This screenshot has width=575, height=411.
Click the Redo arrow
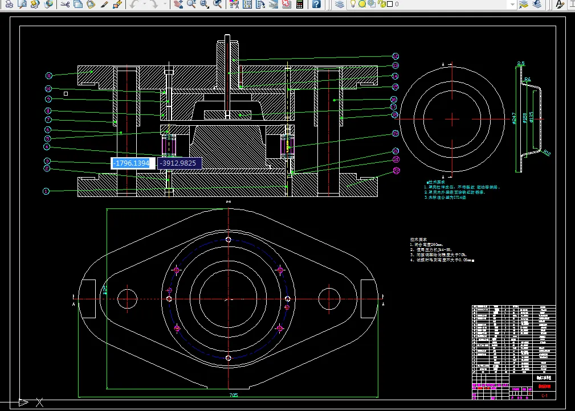coord(154,4)
